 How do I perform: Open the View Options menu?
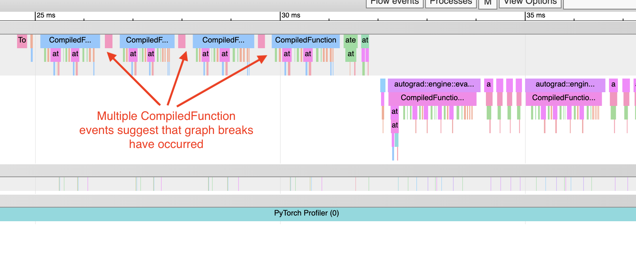(530, 3)
